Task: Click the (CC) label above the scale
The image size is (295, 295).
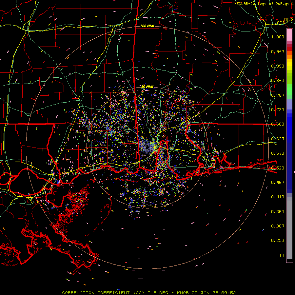Action: click(x=280, y=23)
